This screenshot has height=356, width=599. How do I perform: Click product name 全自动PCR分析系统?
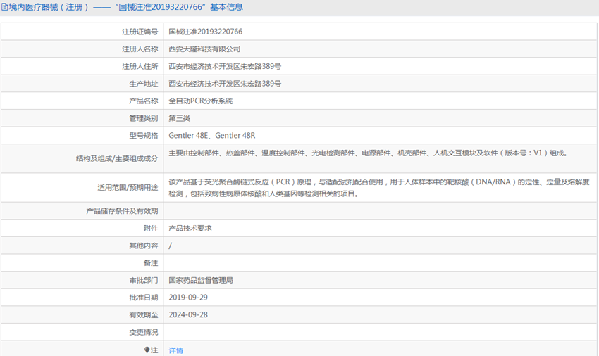(x=201, y=101)
